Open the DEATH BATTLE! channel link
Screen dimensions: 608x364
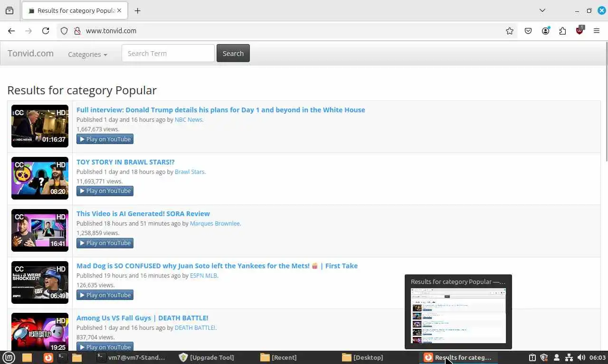tap(195, 328)
